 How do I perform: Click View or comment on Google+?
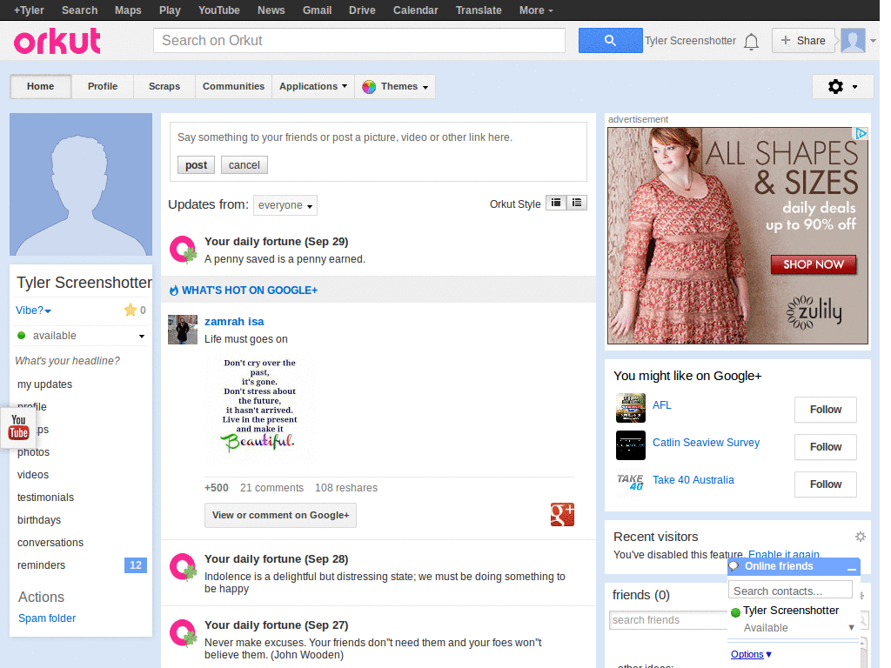tap(281, 515)
